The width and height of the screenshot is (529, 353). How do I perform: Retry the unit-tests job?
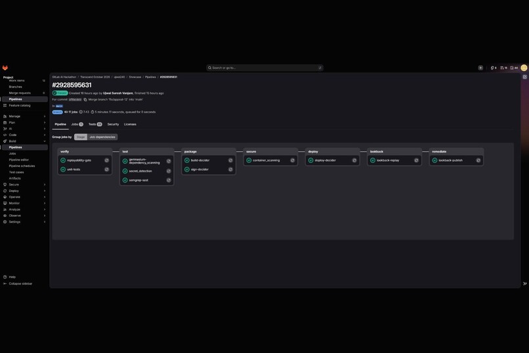pos(106,170)
